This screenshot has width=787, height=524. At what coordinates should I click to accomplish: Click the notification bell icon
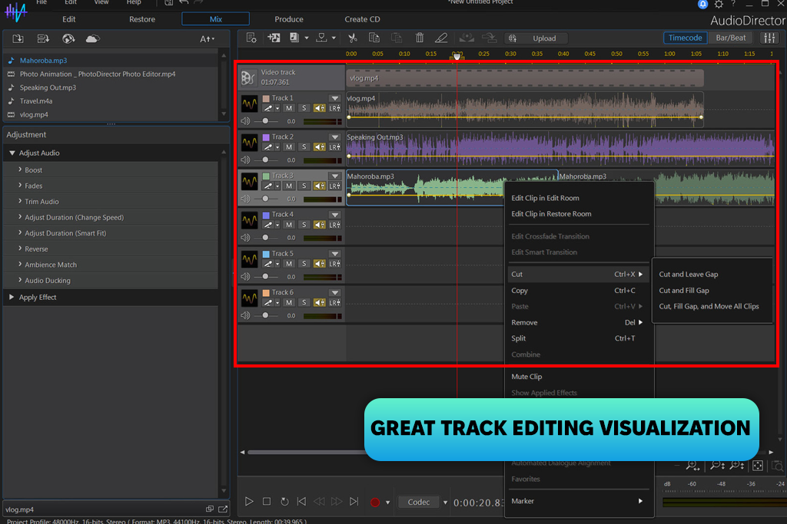pos(702,4)
